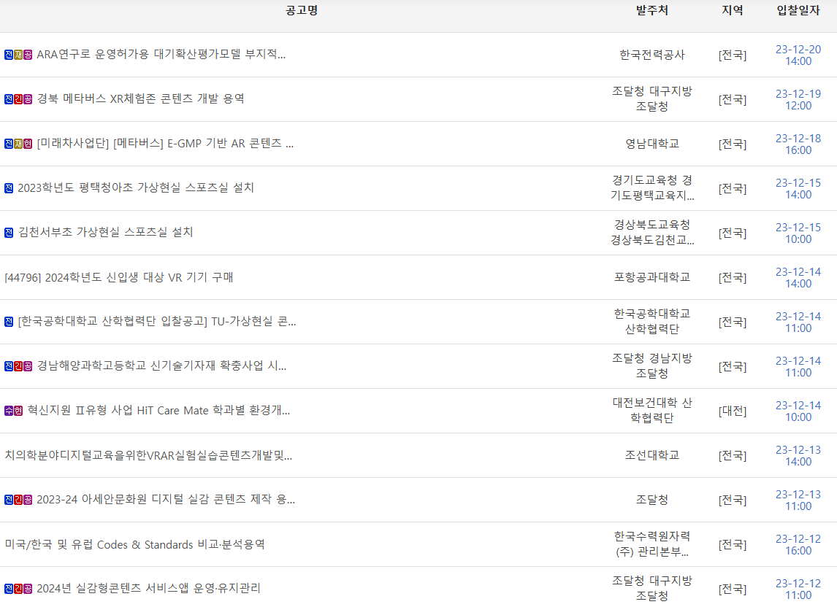
Task: Open the 2023학년도 평택청아초 가상현실 스포츠실 설치 notice
Action: pyautogui.click(x=136, y=187)
